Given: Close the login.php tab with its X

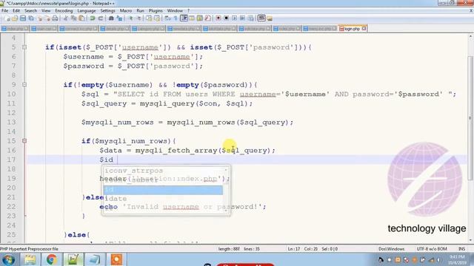Looking at the screenshot, I should pos(364,29).
